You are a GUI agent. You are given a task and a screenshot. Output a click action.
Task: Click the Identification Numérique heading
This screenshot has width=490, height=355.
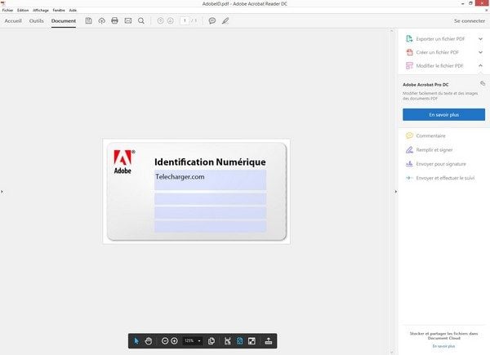coord(210,162)
